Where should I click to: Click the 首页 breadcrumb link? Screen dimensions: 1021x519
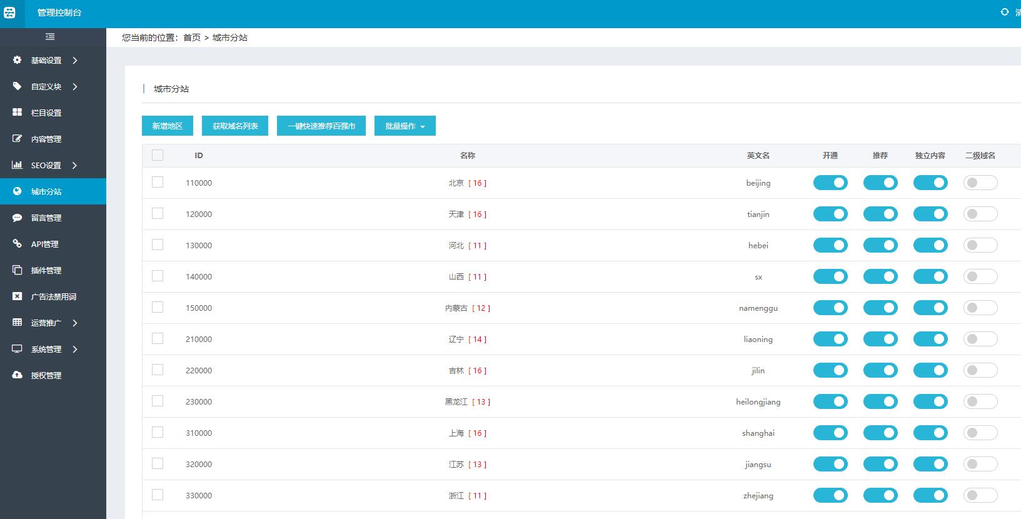(191, 38)
